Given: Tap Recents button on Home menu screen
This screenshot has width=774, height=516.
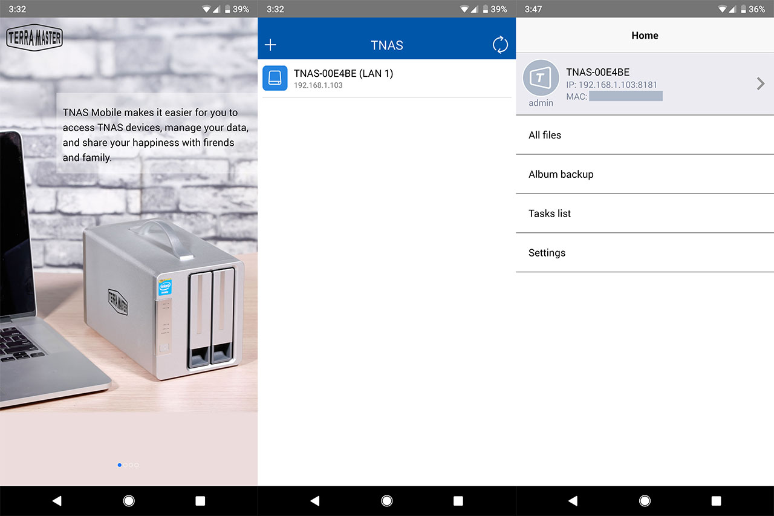Looking at the screenshot, I should click(717, 501).
